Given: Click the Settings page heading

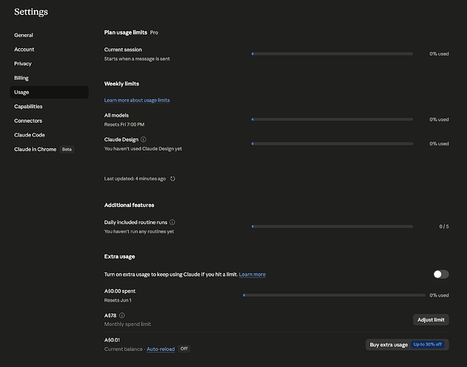Looking at the screenshot, I should click(31, 12).
